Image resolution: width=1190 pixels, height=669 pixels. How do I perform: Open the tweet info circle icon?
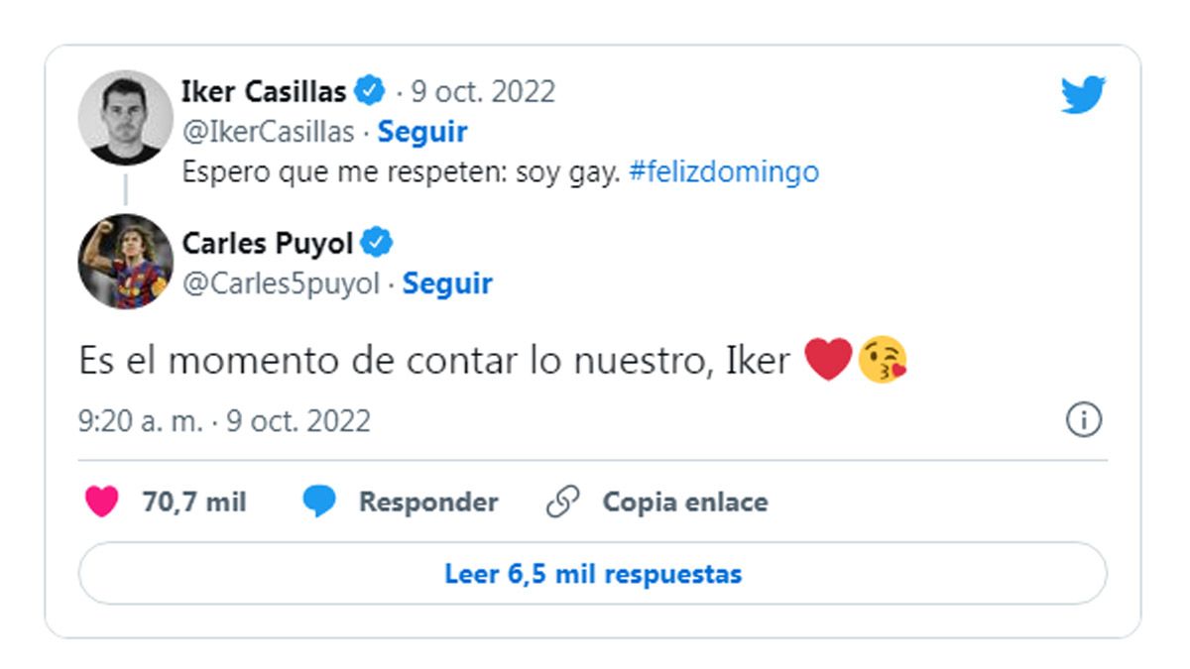[1083, 420]
